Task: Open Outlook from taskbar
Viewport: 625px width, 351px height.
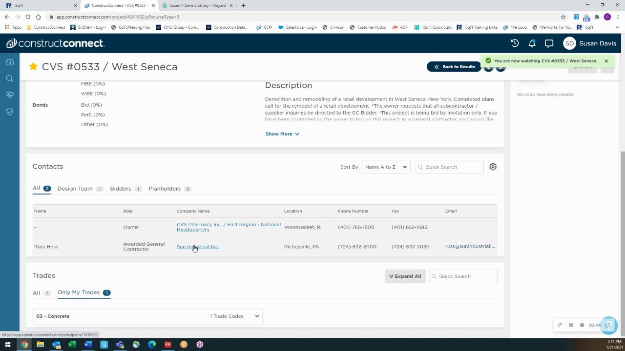Action: [x=56, y=344]
